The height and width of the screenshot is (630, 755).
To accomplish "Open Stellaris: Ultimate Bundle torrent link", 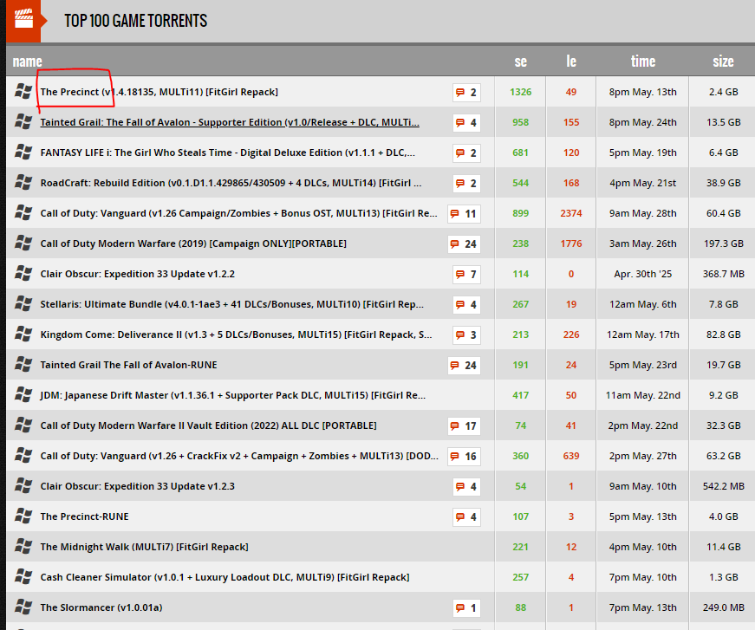I will point(231,304).
